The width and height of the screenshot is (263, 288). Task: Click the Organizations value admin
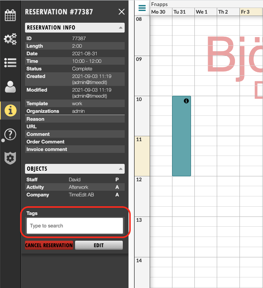[x=78, y=111]
